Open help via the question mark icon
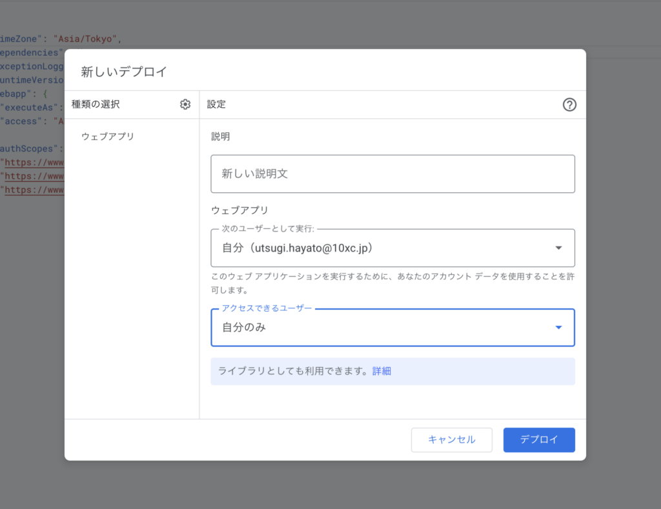Viewport: 661px width, 509px height. (x=569, y=105)
